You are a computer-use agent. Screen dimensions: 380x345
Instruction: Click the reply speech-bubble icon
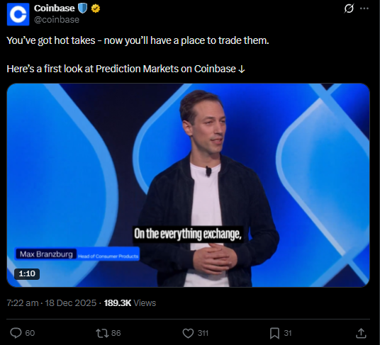[16, 333]
